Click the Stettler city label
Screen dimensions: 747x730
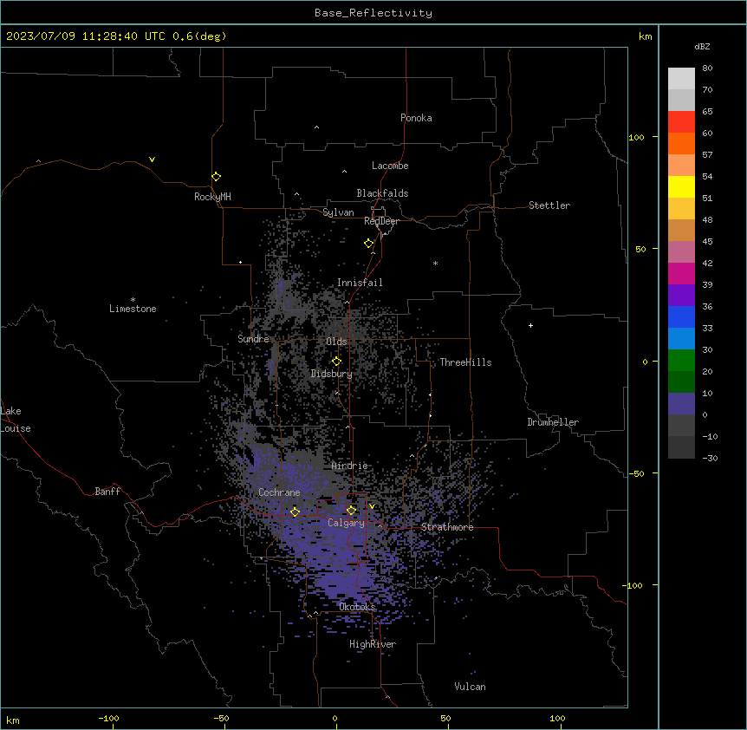tap(549, 205)
